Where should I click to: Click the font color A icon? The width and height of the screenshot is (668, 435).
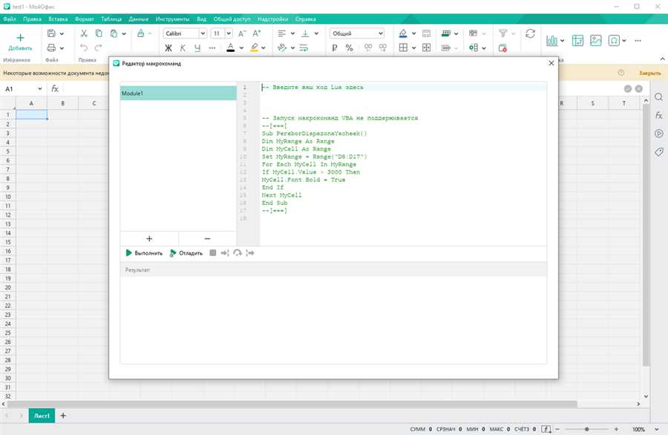coord(231,48)
